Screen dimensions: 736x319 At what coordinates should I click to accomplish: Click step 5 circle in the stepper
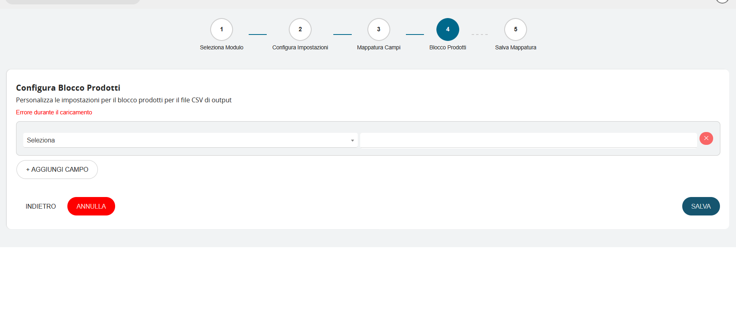pyautogui.click(x=515, y=29)
